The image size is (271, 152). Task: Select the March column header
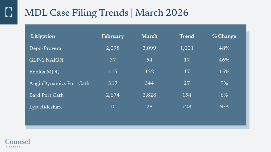(x=149, y=36)
